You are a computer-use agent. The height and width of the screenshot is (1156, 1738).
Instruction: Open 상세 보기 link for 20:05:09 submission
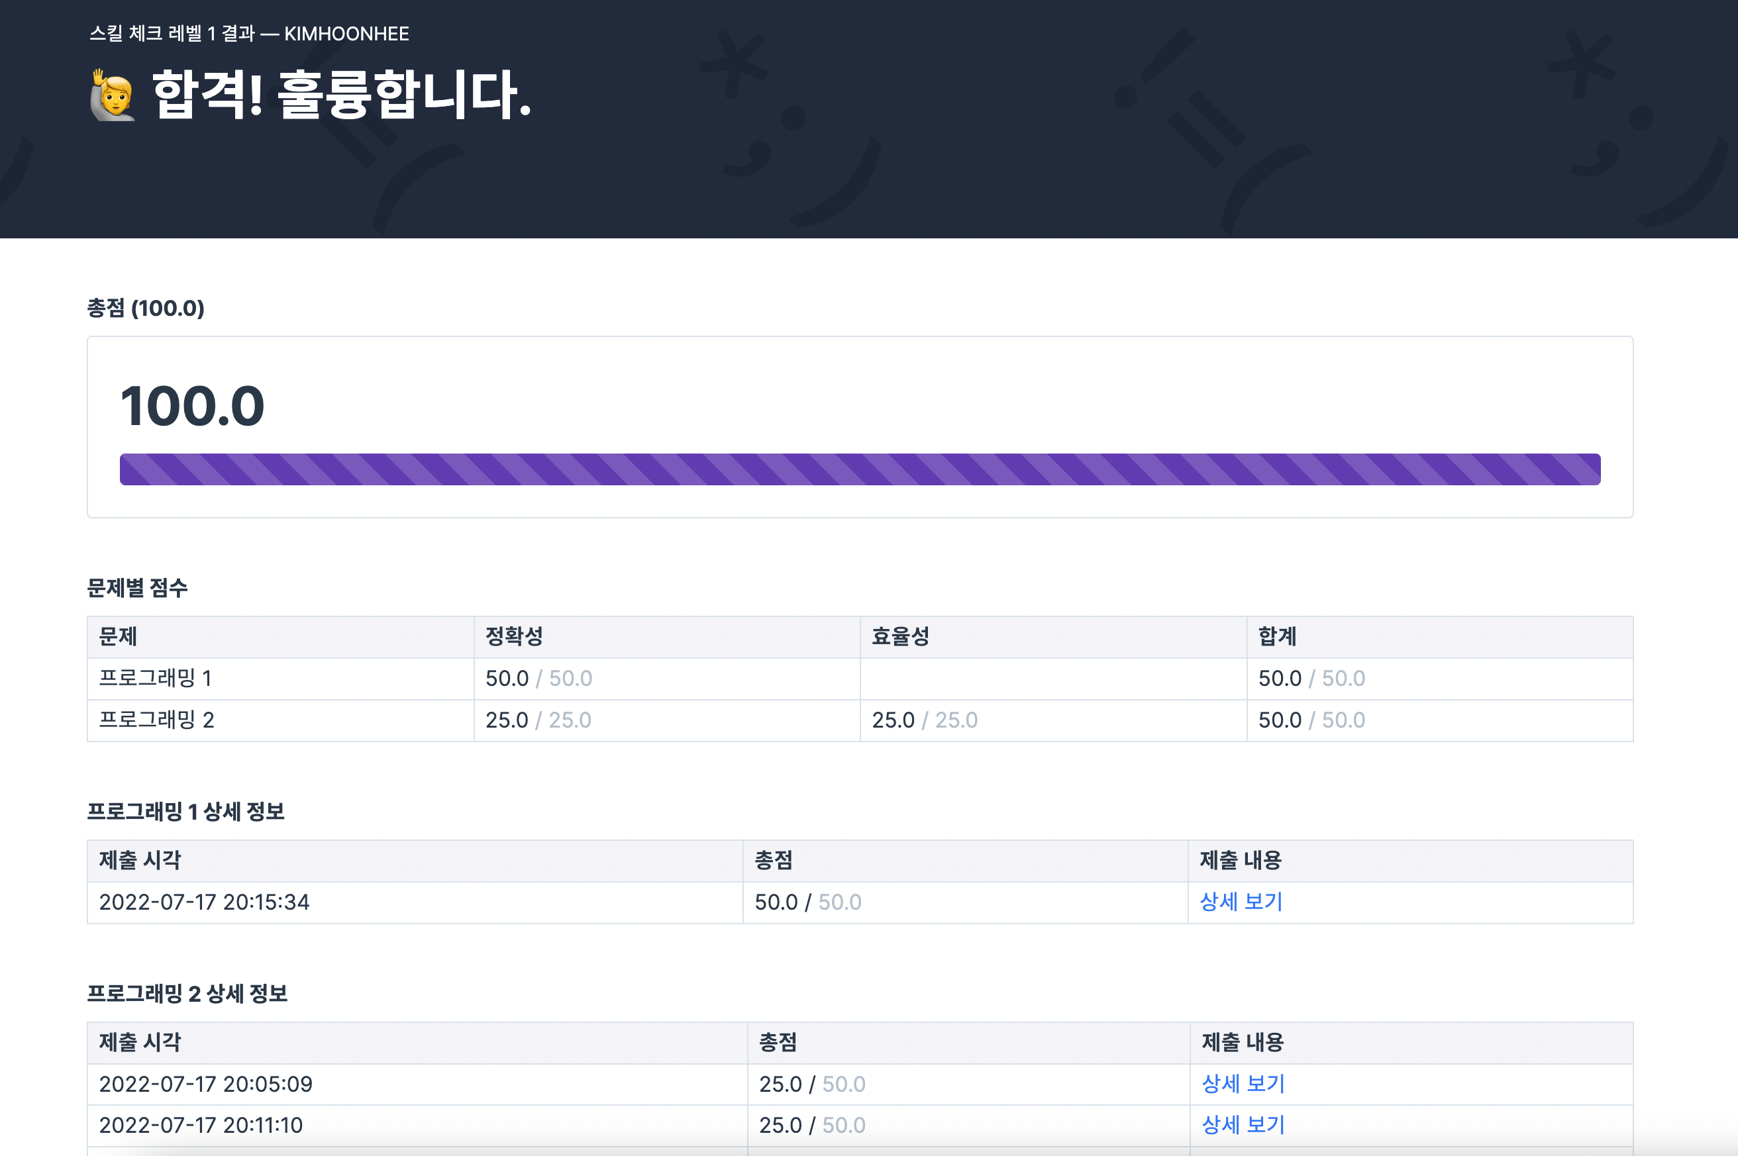pos(1243,1084)
